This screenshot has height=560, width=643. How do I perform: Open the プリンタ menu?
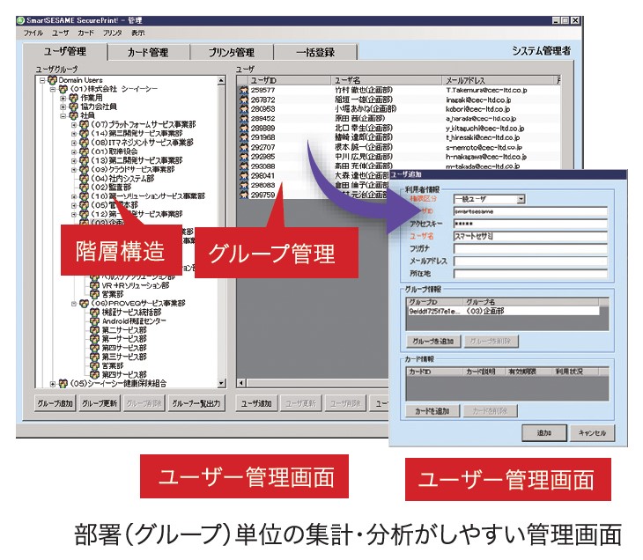pyautogui.click(x=113, y=33)
